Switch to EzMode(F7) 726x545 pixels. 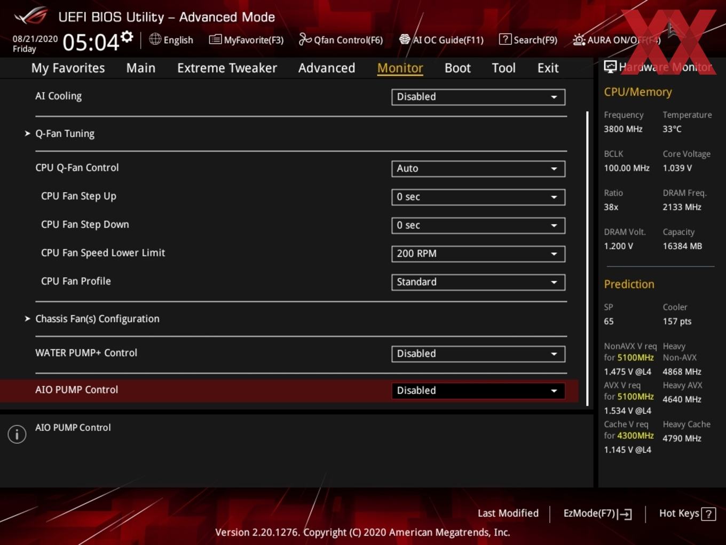point(589,513)
